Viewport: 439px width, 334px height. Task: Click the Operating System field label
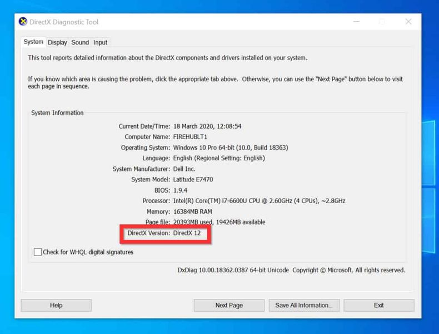pos(145,148)
